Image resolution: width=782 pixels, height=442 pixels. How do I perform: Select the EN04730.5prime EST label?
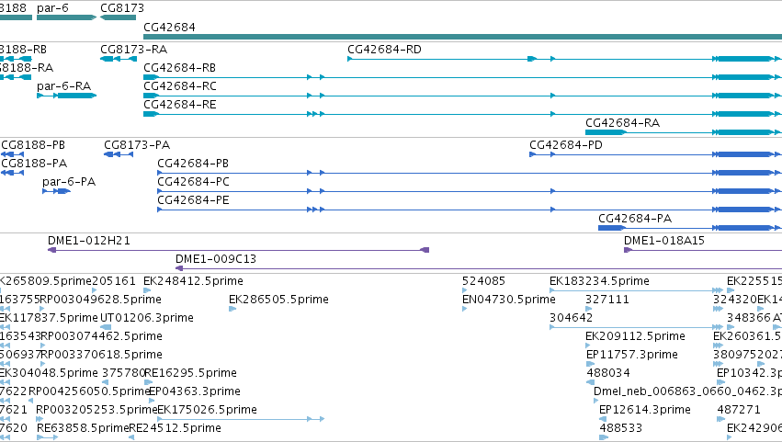(x=509, y=300)
